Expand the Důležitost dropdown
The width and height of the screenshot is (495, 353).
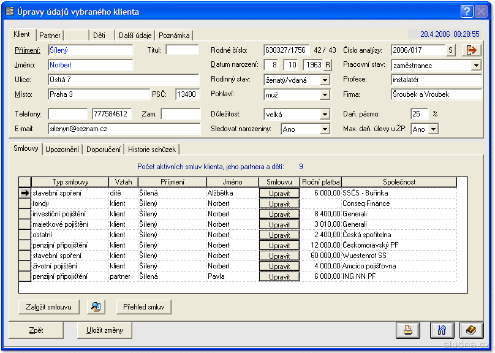[x=325, y=115]
